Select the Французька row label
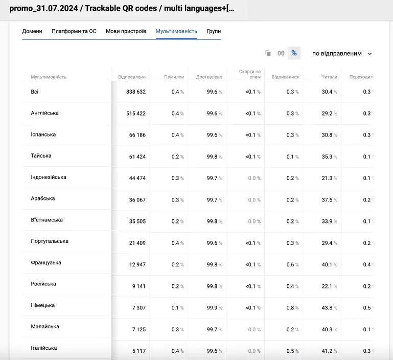Screen dimensions: 393x360 click(x=46, y=262)
